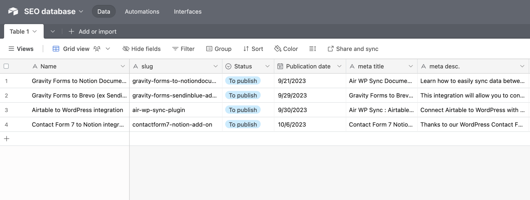The width and height of the screenshot is (530, 200).
Task: Click Share and sync
Action: click(353, 49)
